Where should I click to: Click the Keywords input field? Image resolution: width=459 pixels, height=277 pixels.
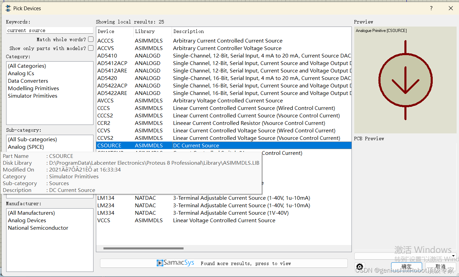pos(49,30)
